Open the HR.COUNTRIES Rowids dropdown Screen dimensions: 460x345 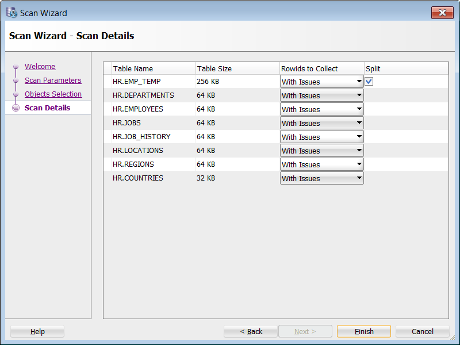tap(322, 178)
